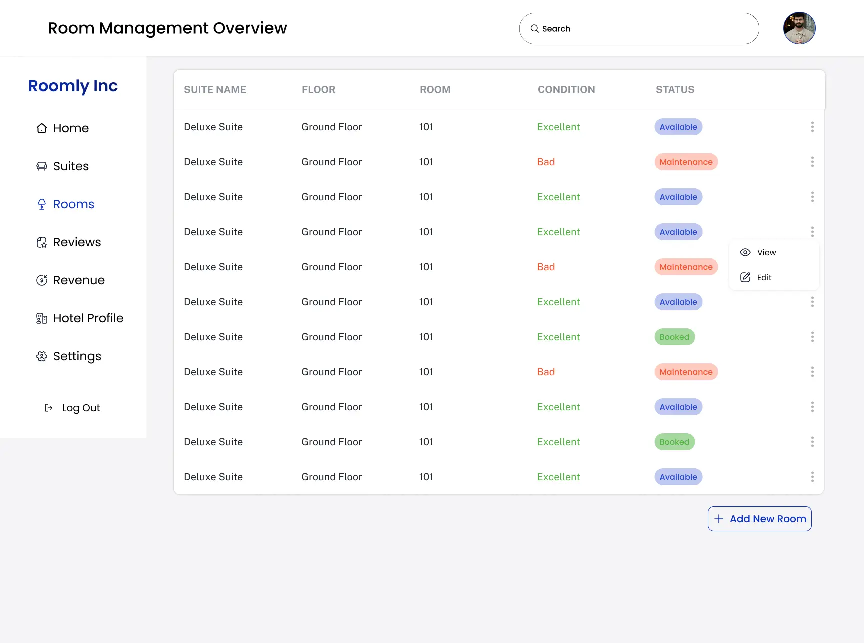Image resolution: width=864 pixels, height=643 pixels.
Task: Click the Room Management Overview title
Action: 167,28
